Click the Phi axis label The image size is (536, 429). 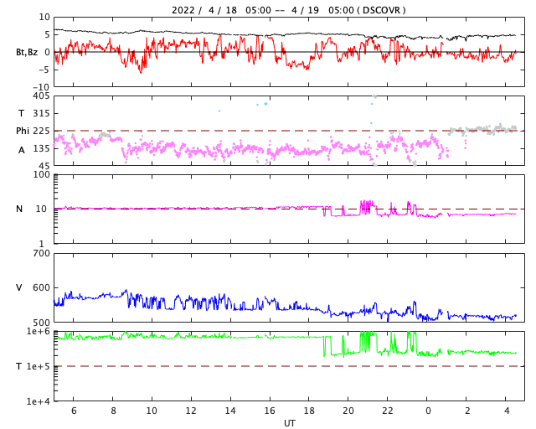coord(23,131)
